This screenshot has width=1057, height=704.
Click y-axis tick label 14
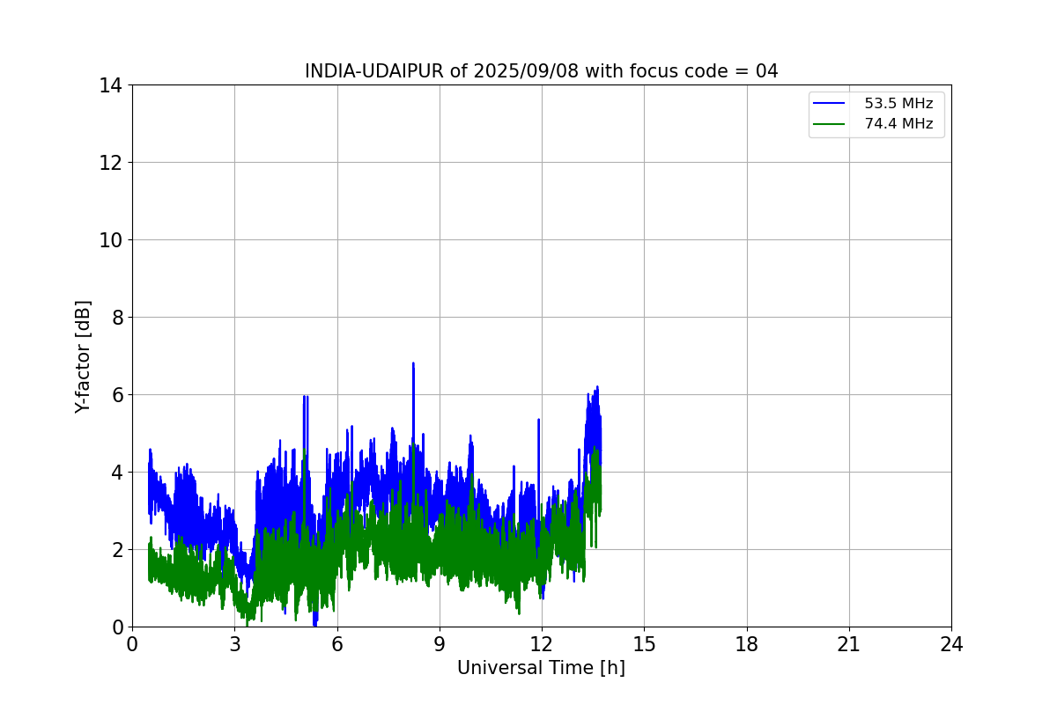(x=109, y=85)
